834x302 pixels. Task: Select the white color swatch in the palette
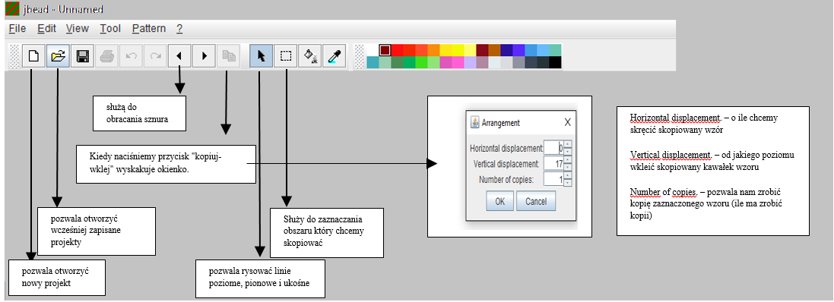[x=373, y=50]
